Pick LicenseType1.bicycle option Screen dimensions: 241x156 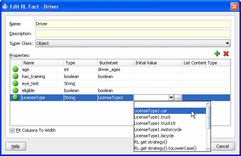[170, 136]
